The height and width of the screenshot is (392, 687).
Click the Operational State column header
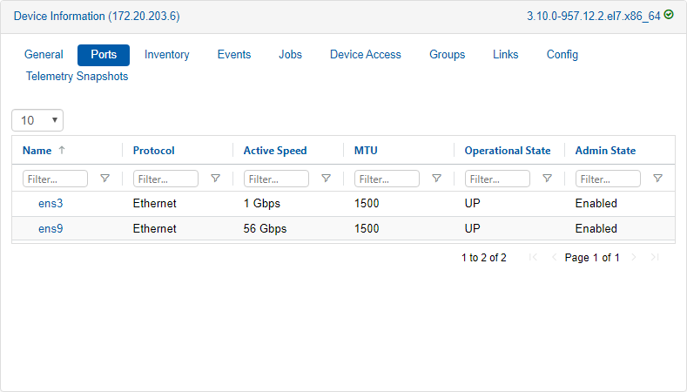coord(507,151)
